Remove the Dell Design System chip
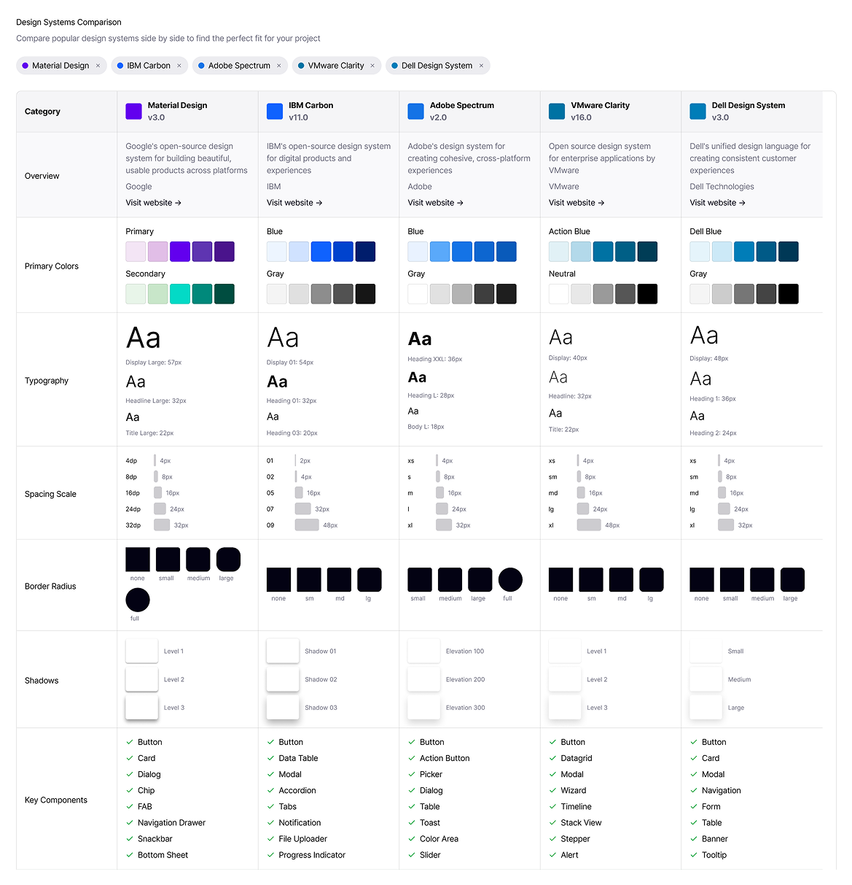 481,66
